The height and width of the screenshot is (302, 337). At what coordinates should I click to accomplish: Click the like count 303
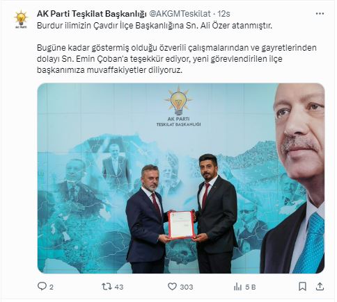187,287
